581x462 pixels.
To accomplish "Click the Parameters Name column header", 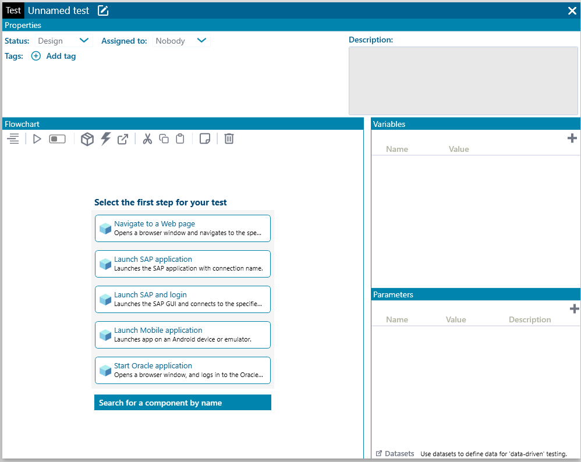I will pyautogui.click(x=397, y=319).
